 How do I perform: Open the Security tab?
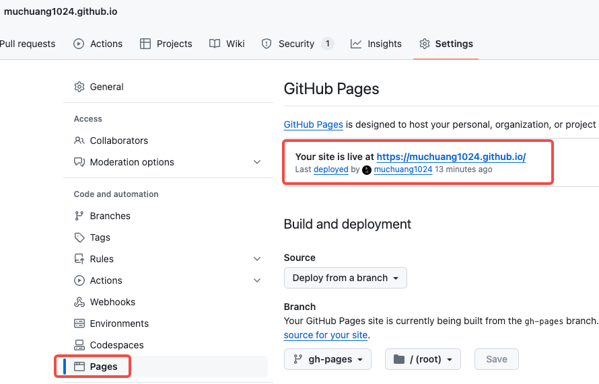[x=297, y=44]
